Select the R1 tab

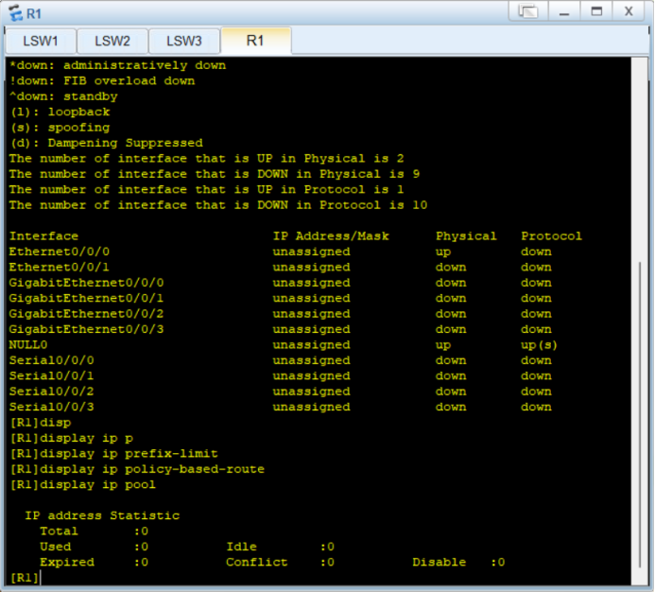pyautogui.click(x=255, y=41)
